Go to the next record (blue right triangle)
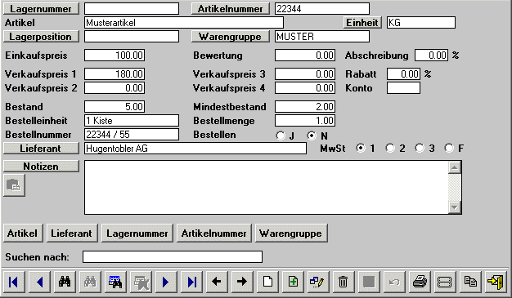 click(x=166, y=282)
